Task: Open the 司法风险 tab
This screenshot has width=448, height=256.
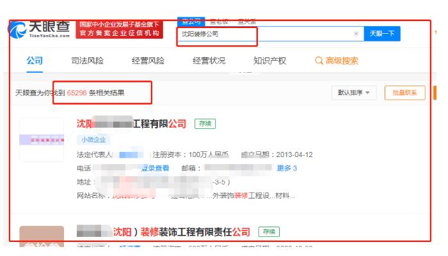Action: click(87, 61)
